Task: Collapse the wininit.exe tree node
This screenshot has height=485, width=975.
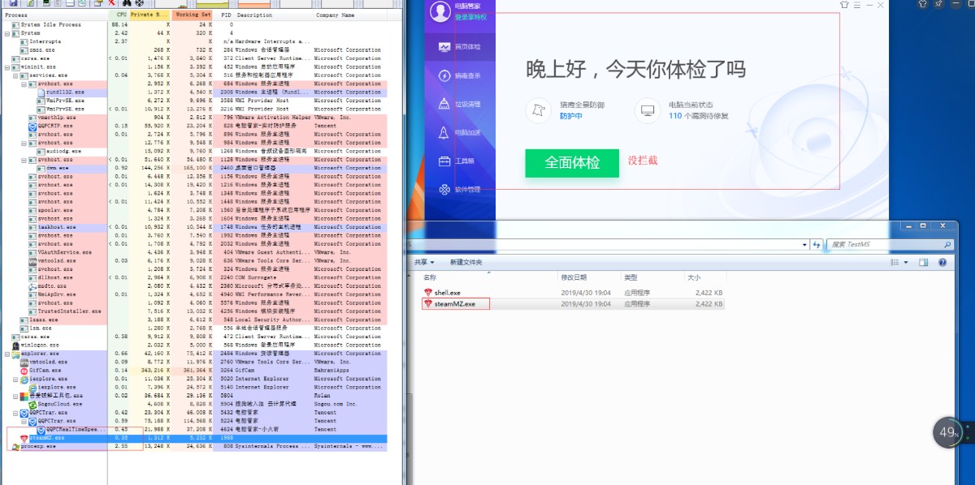Action: tap(6, 67)
